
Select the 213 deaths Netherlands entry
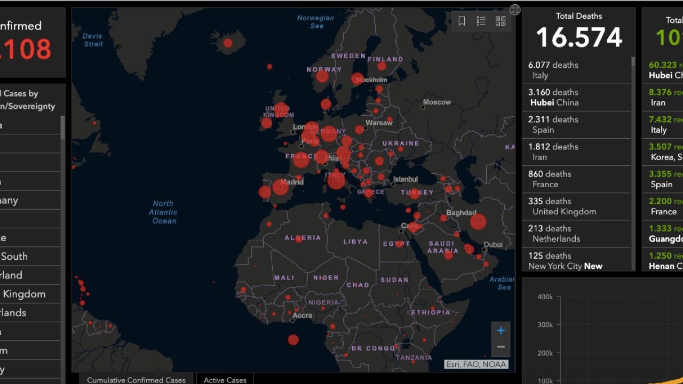pos(576,233)
